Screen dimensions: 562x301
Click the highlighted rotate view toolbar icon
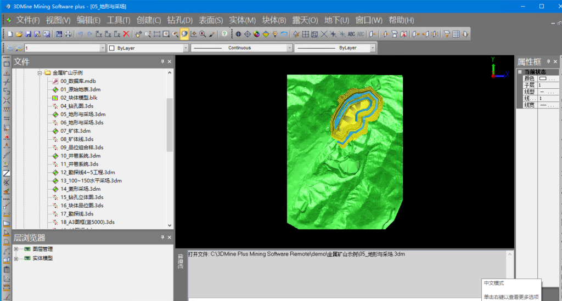click(x=184, y=34)
